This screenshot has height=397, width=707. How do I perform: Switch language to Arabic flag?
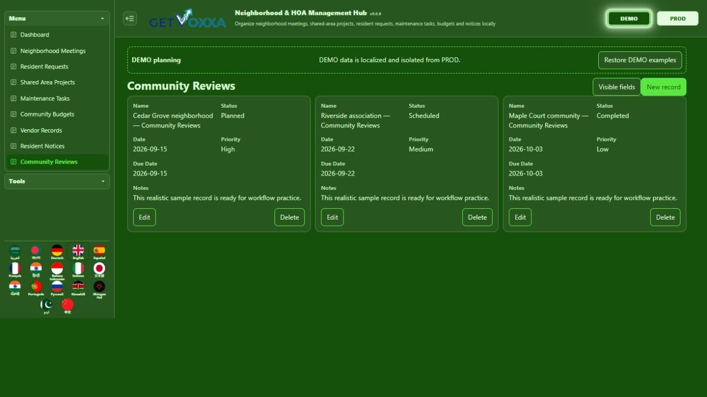[15, 252]
